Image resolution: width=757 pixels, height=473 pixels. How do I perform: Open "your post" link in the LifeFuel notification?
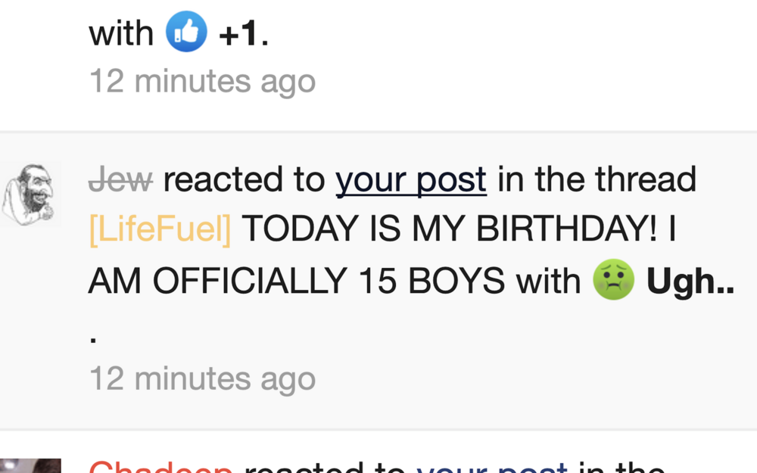tap(411, 181)
